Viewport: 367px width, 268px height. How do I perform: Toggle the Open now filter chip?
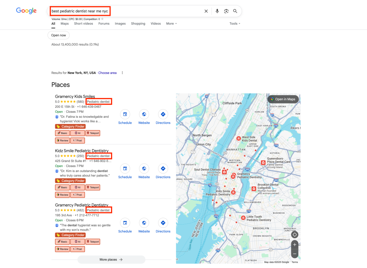click(x=58, y=35)
